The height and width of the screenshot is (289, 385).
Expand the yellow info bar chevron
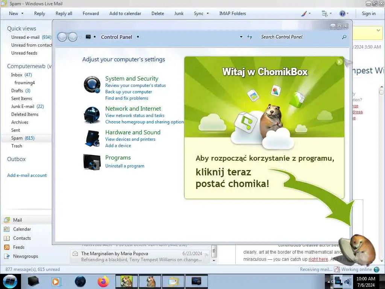378,30
